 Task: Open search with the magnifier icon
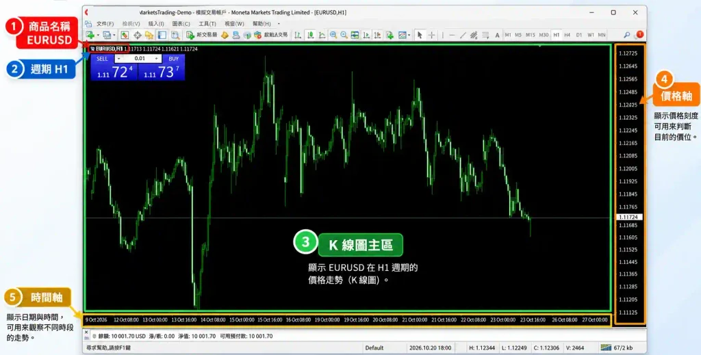coord(627,35)
